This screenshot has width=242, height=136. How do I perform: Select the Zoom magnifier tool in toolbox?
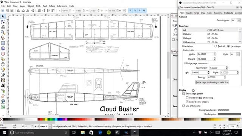[3, 32]
